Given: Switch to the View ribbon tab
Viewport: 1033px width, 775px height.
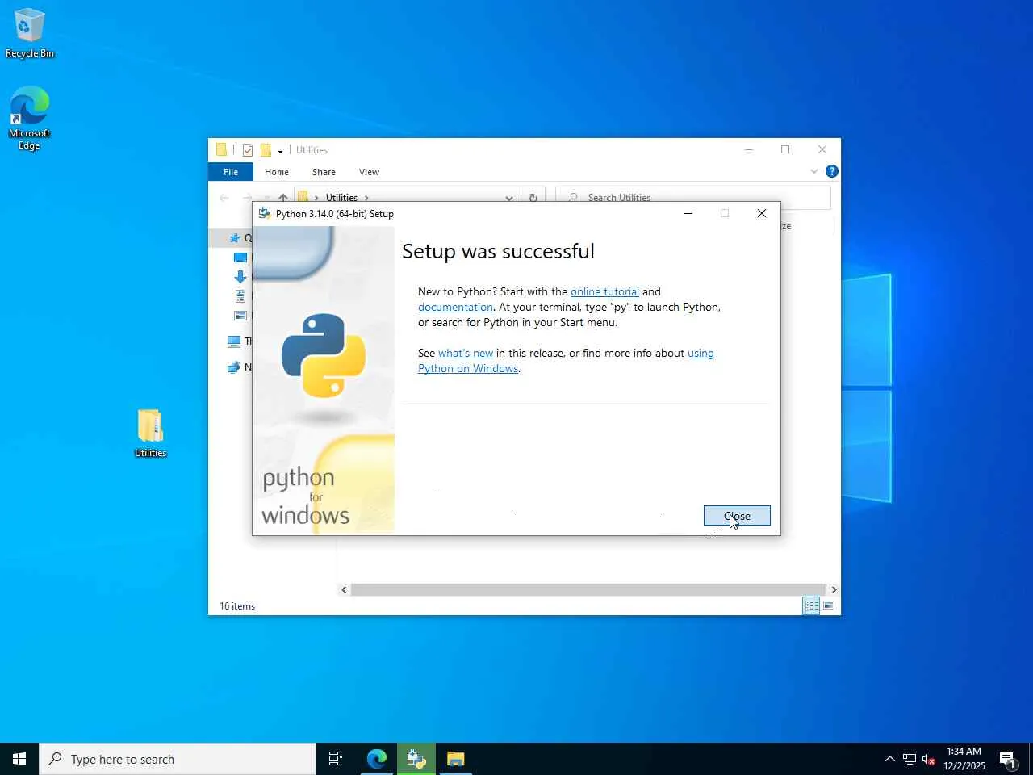Looking at the screenshot, I should (369, 172).
